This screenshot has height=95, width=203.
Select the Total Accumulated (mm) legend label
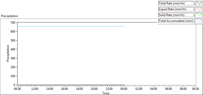point(176,21)
